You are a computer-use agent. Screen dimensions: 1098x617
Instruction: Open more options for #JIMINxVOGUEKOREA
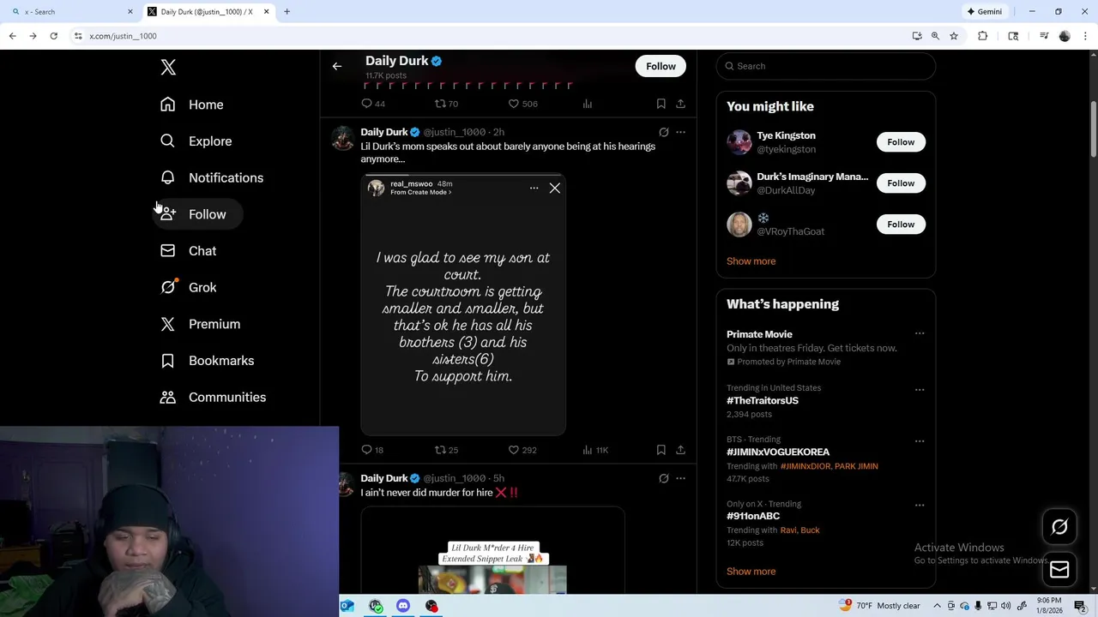point(920,441)
